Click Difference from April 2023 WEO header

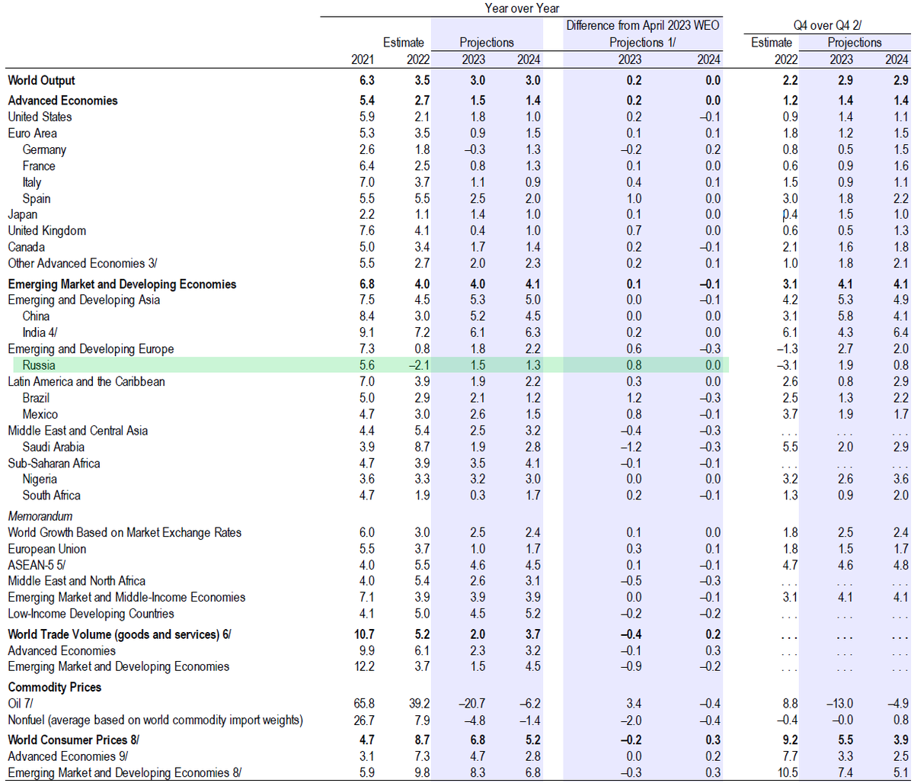644,26
